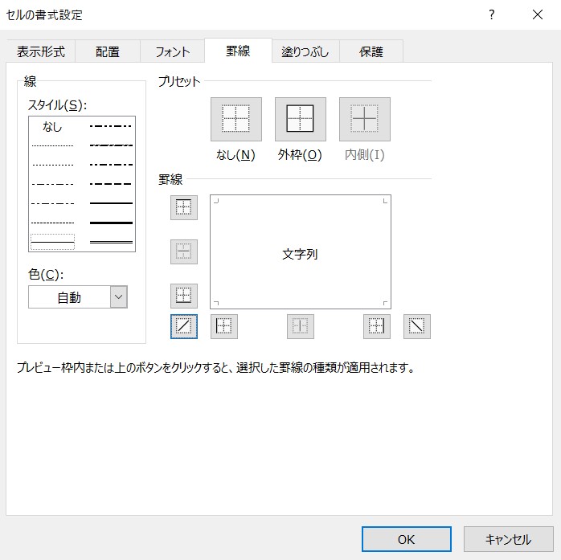Toggle the bottom border button
This screenshot has height=560, width=561.
tap(184, 296)
